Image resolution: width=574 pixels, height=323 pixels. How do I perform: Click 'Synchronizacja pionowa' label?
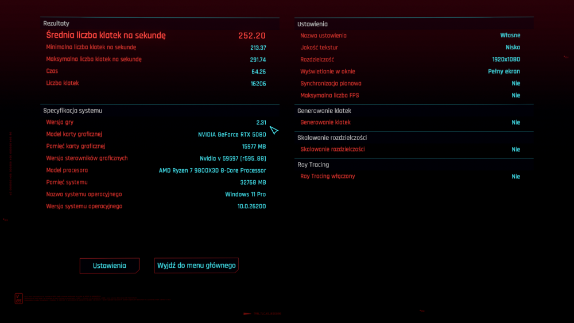[x=331, y=83]
